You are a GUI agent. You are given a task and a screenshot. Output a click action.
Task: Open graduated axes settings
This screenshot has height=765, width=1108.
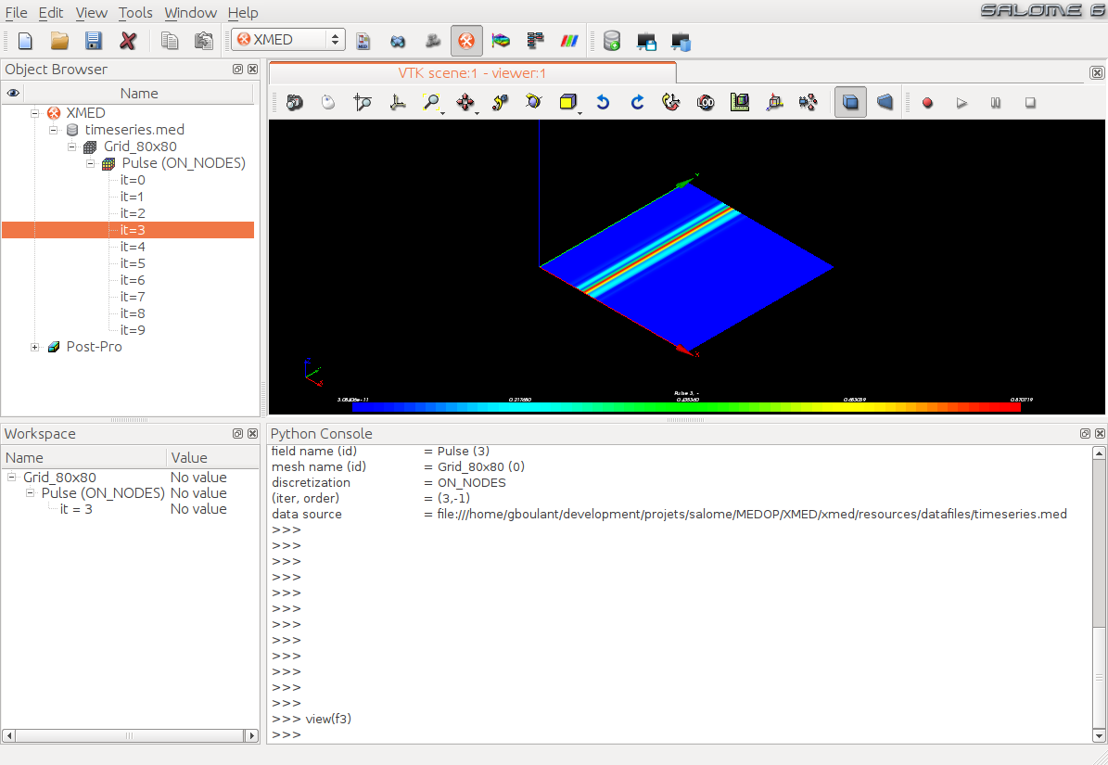[774, 102]
